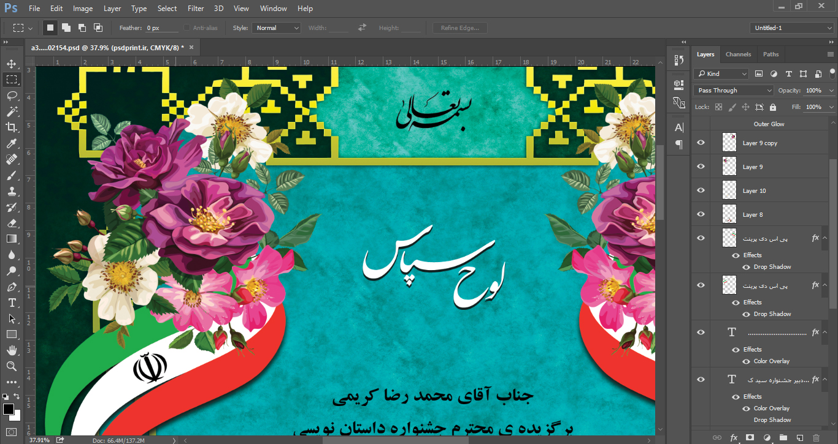Open the Opacity slider dropdown arrow
The width and height of the screenshot is (838, 444).
point(831,91)
